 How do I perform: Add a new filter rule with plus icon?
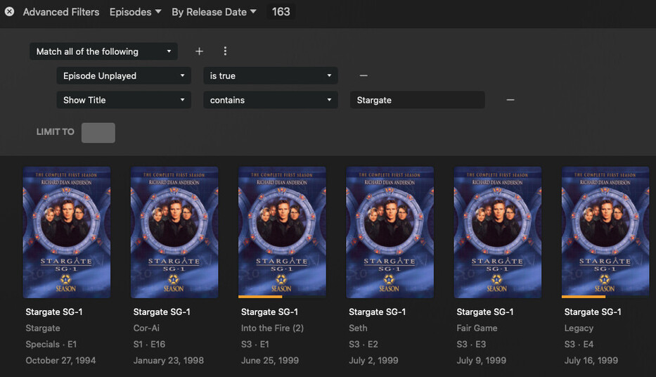[x=199, y=51]
